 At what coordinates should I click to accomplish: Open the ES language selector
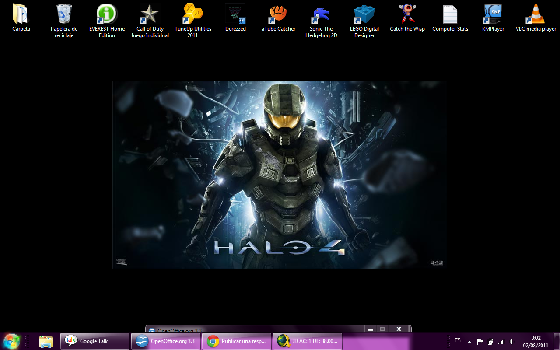(x=457, y=340)
